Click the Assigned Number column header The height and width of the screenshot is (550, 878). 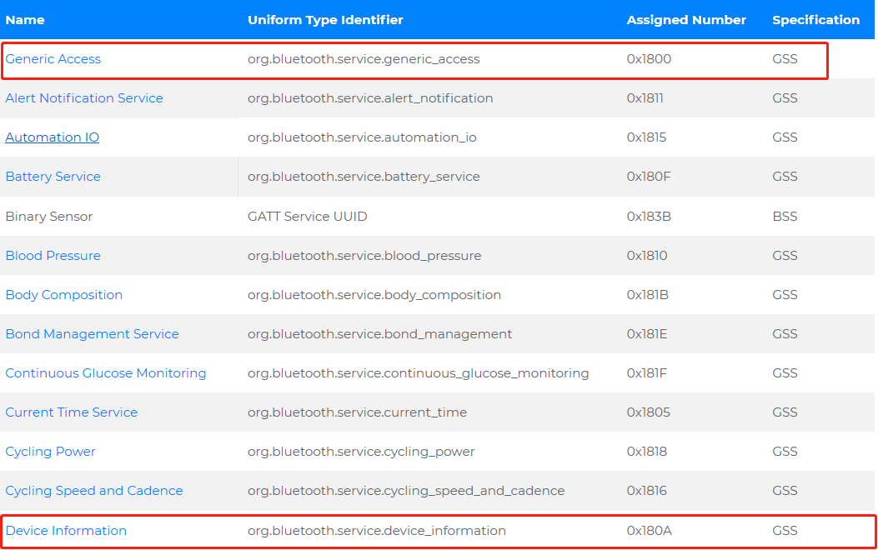coord(686,20)
